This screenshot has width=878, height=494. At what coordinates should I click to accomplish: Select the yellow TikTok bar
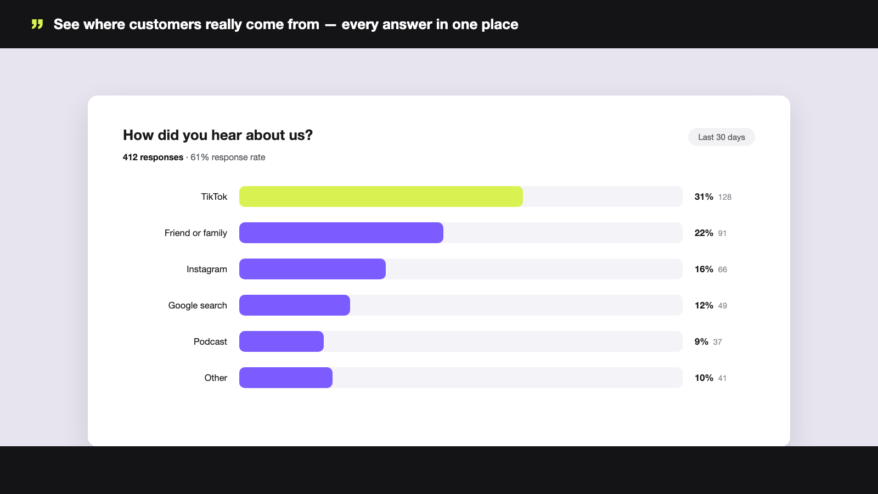point(381,197)
